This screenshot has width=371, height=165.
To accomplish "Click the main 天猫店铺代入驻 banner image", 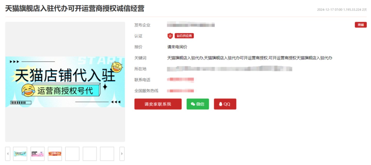I will pyautogui.click(x=65, y=82).
